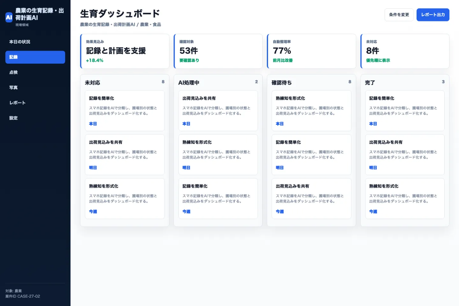Click the +18.4% change value
The height and width of the screenshot is (306, 459).
point(95,60)
